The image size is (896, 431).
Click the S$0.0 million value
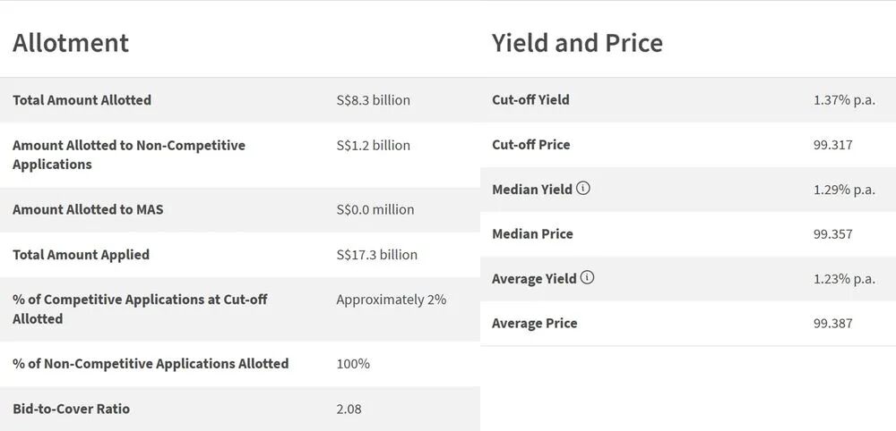(x=375, y=209)
